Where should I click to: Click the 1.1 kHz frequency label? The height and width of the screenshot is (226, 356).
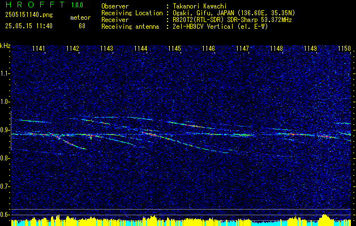[5, 73]
